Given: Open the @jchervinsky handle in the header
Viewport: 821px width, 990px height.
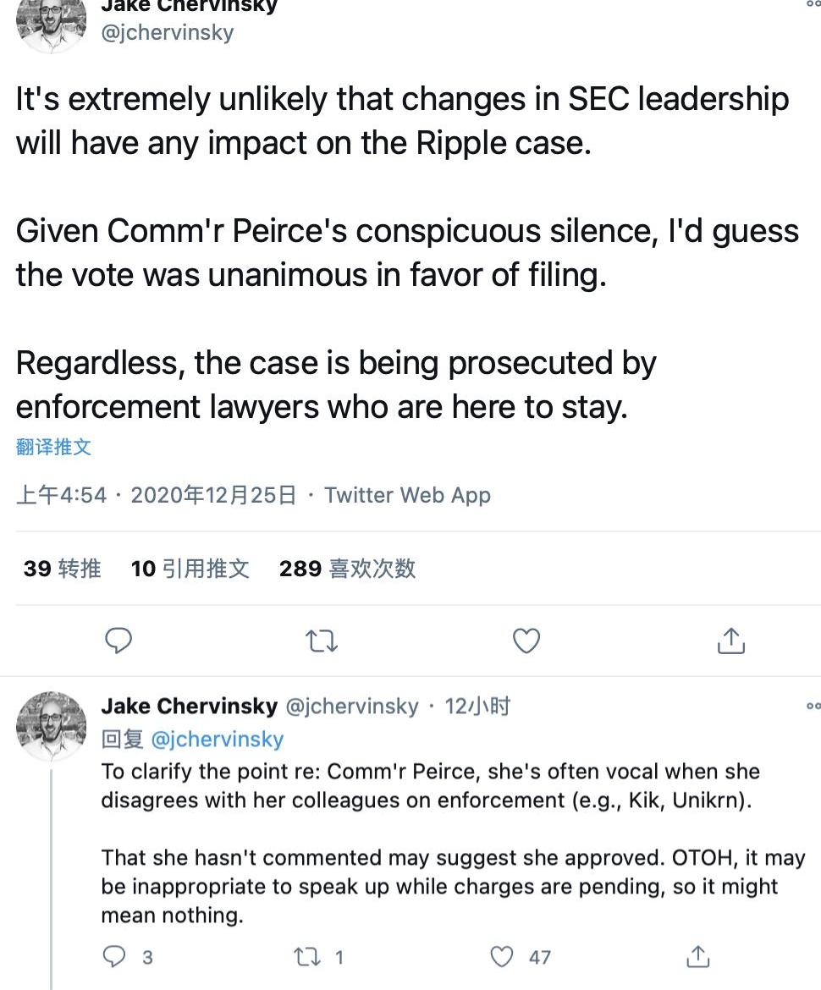Looking at the screenshot, I should click(x=168, y=32).
